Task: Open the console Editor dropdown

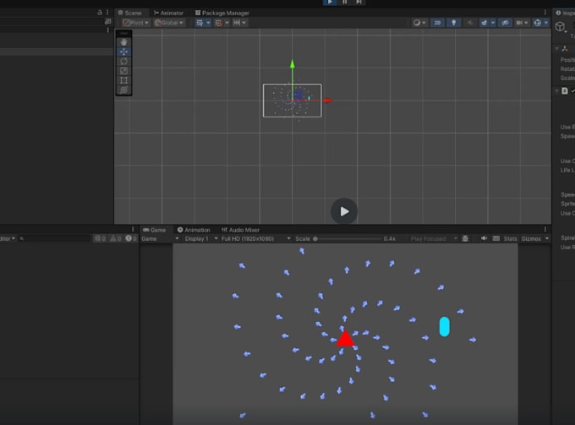Action: (8, 238)
